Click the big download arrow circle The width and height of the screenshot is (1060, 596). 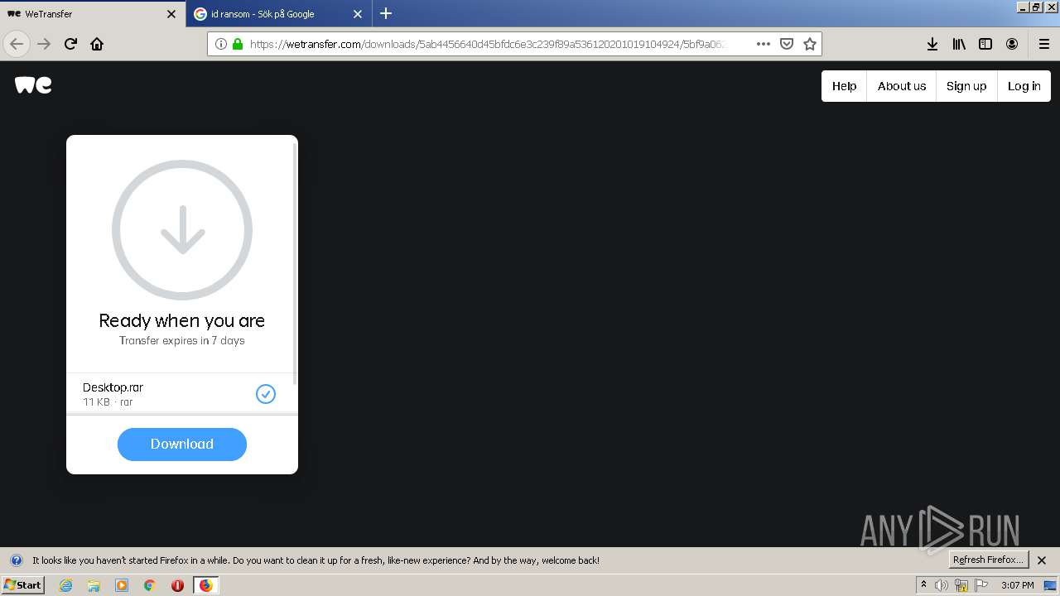click(182, 230)
